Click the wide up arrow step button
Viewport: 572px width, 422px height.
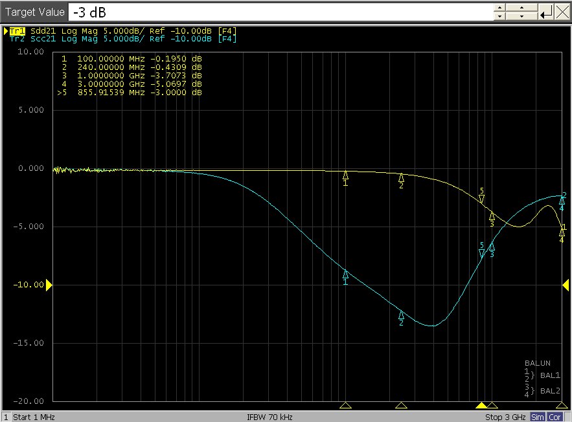(522, 7)
